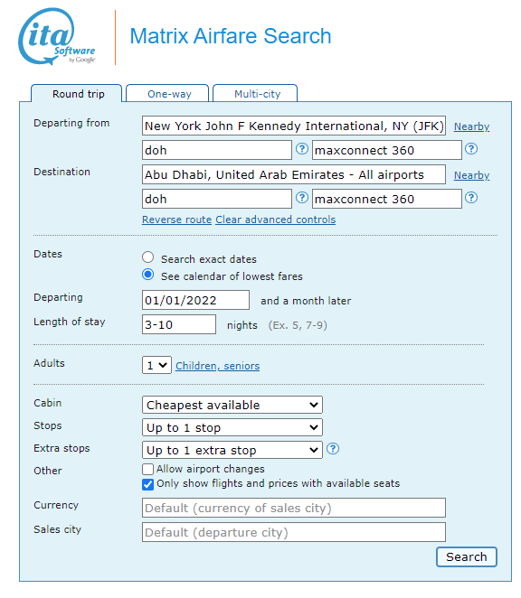Click Clear advanced controls link
Viewport: 521px width, 598px height.
pyautogui.click(x=275, y=220)
